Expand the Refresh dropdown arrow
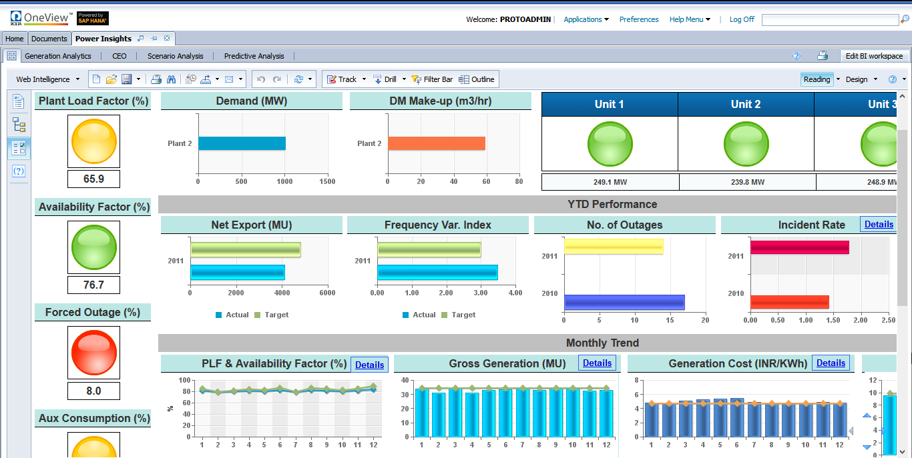Screen dimensions: 912x458 click(310, 79)
